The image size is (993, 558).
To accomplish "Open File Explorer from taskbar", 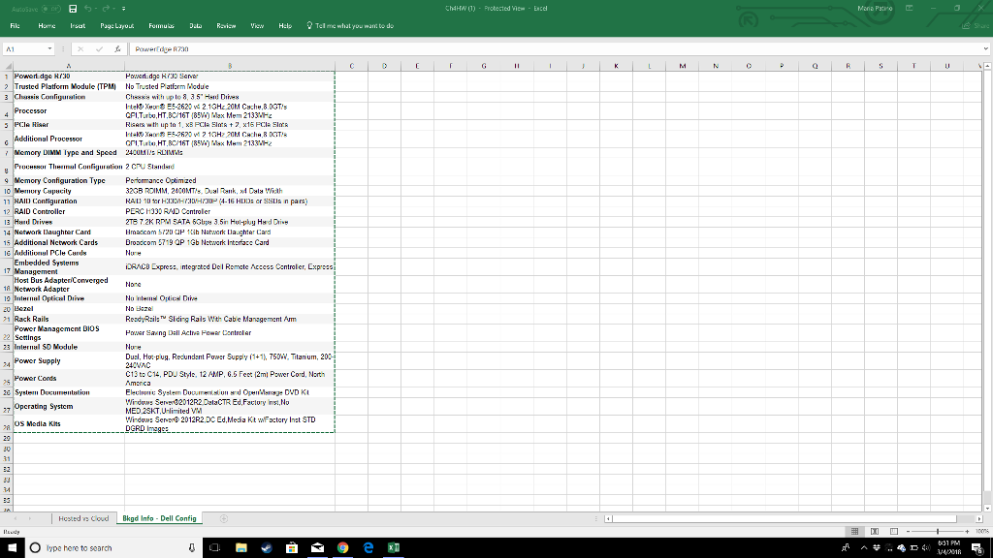I will tap(240, 548).
